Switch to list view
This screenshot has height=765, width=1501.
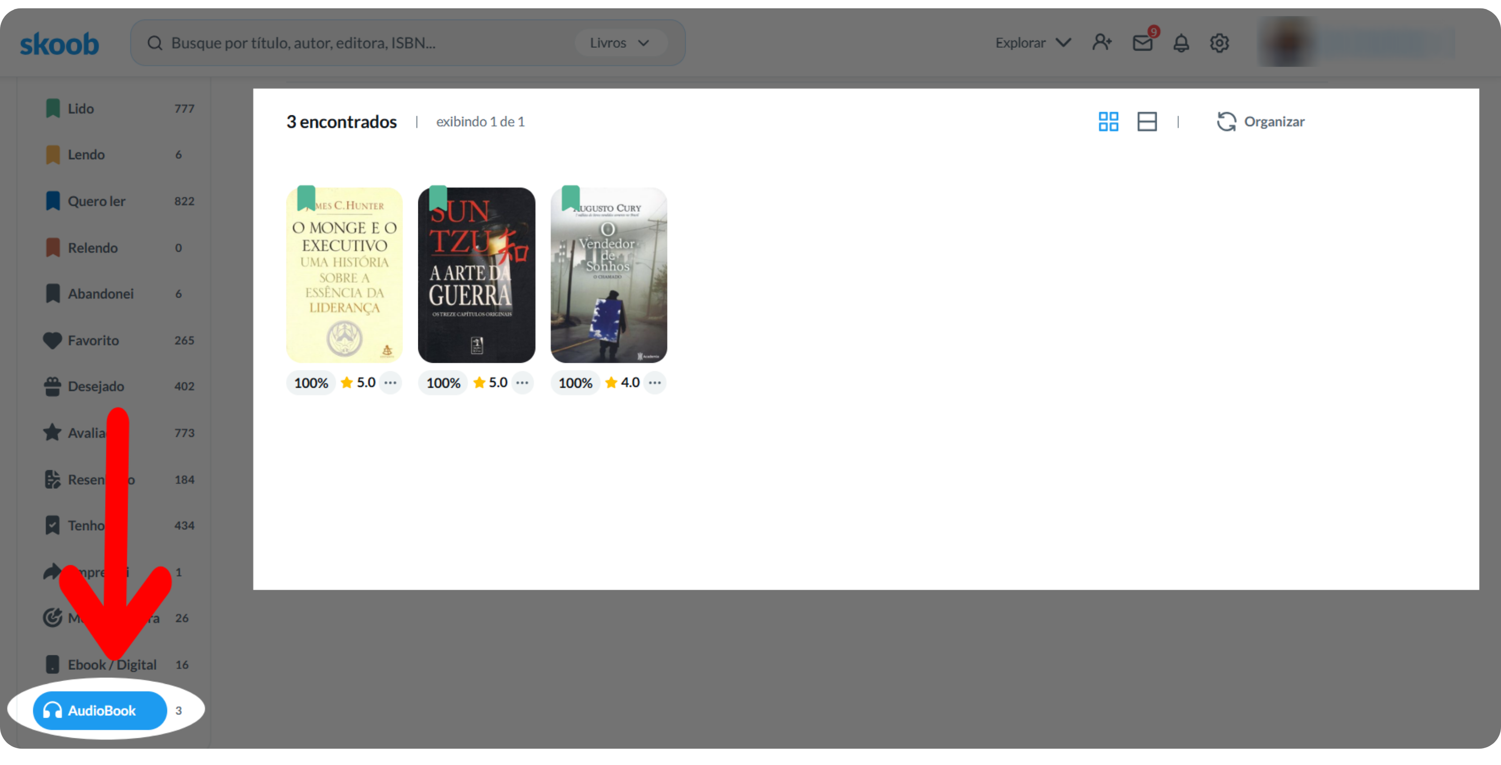[x=1147, y=122]
